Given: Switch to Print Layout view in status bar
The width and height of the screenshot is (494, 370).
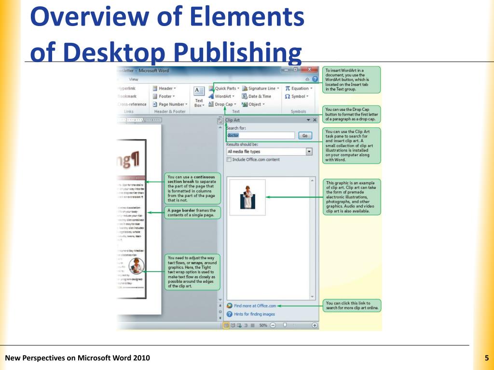Looking at the screenshot, I should pos(226,325).
